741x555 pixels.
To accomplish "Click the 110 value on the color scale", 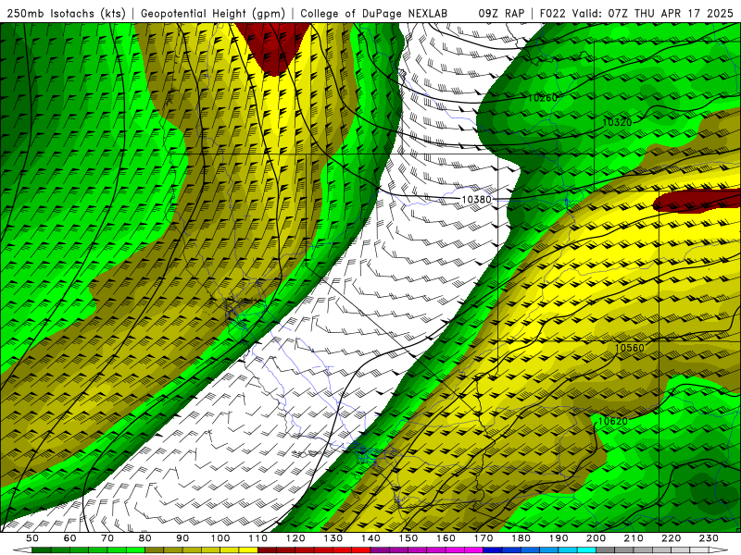I will click(x=258, y=538).
